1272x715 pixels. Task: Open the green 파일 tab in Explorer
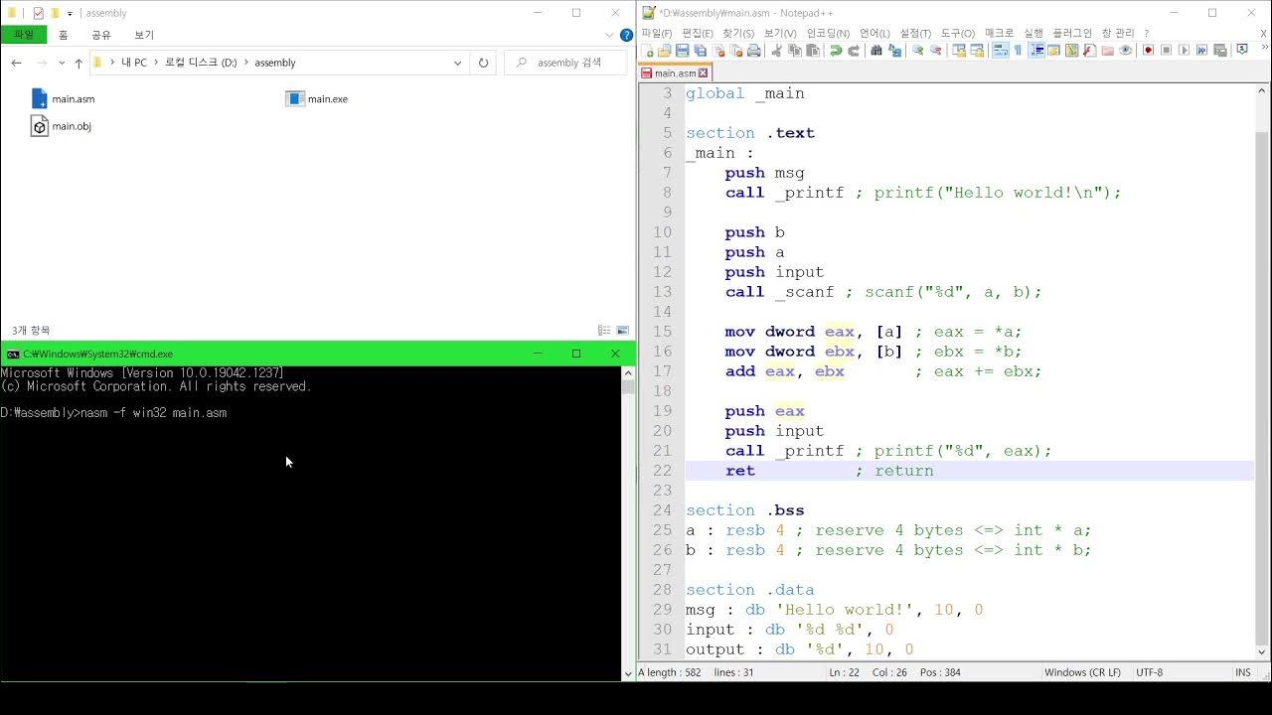(24, 35)
